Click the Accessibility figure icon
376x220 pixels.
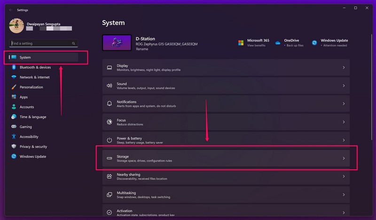pos(14,136)
